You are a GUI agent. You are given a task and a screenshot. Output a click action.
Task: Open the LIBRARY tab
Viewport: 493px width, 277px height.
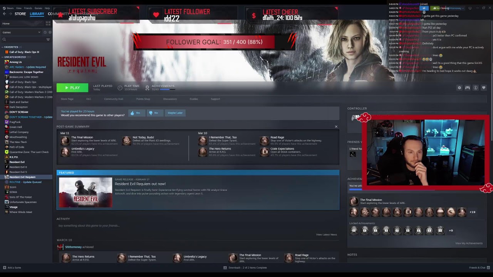point(37,14)
